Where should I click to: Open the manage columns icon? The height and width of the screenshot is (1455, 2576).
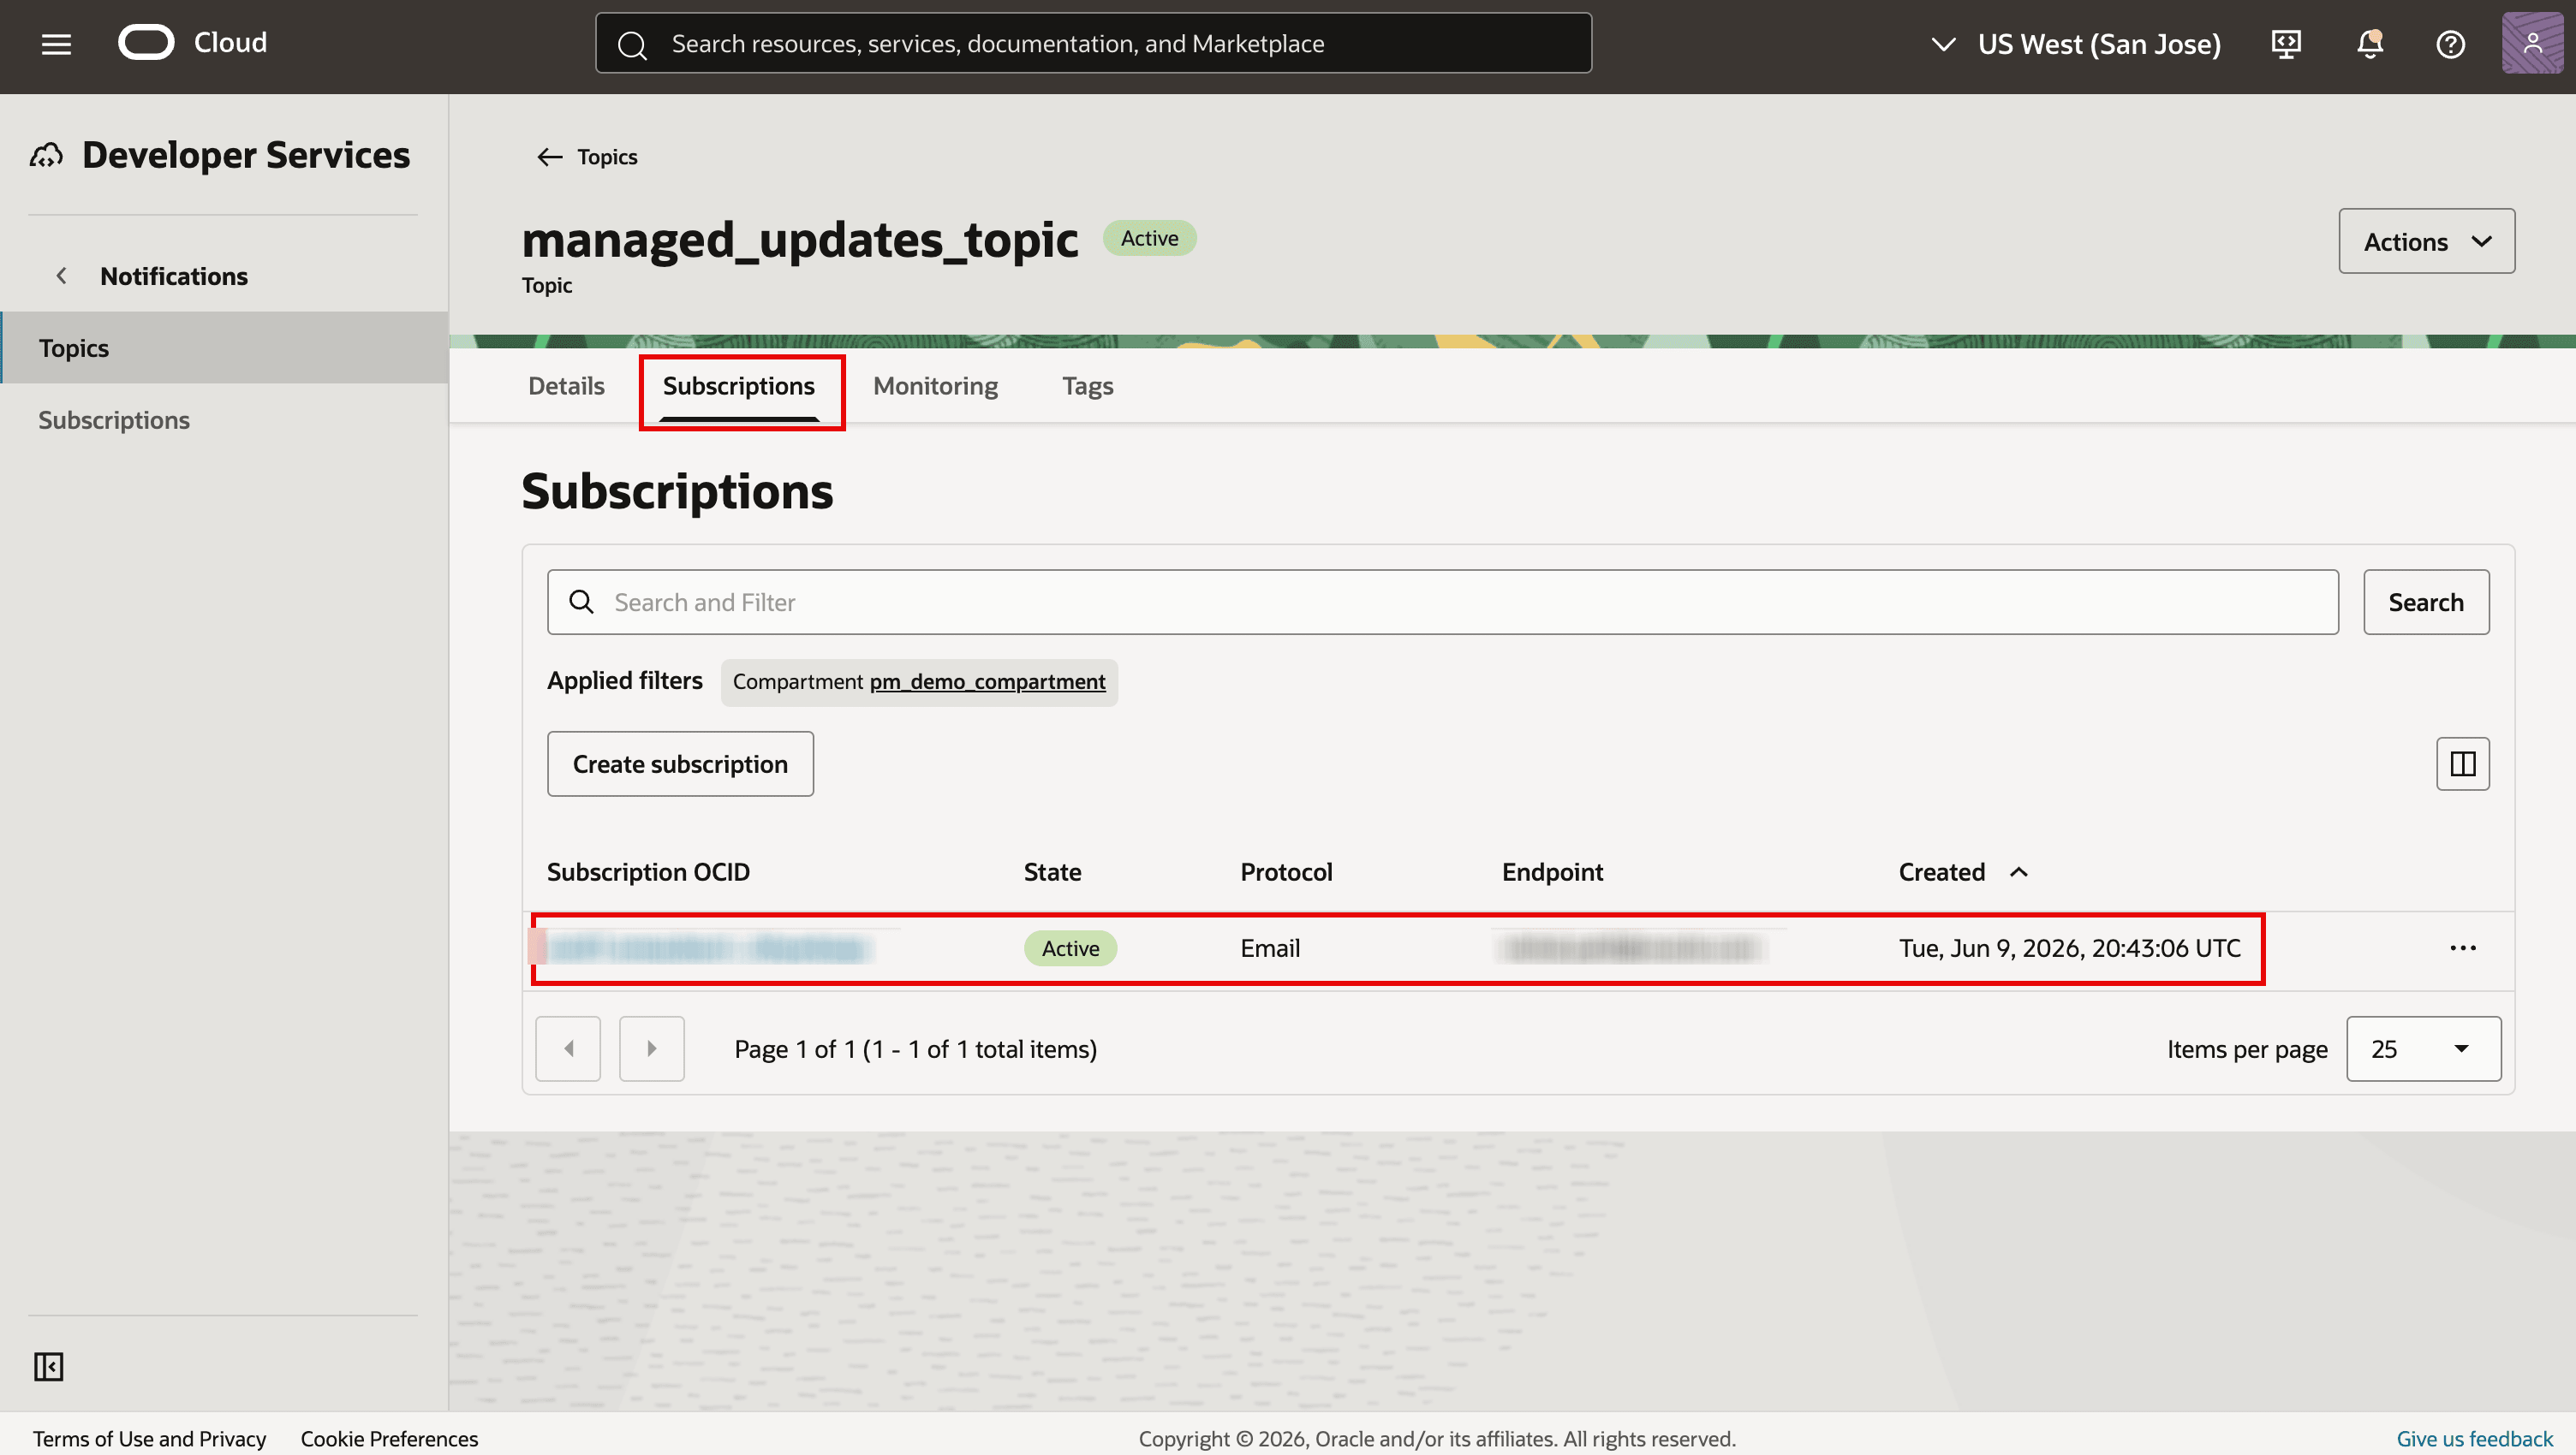(2462, 764)
